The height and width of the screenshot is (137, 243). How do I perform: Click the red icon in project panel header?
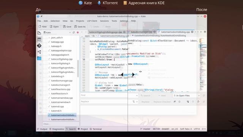[x=77, y=32]
